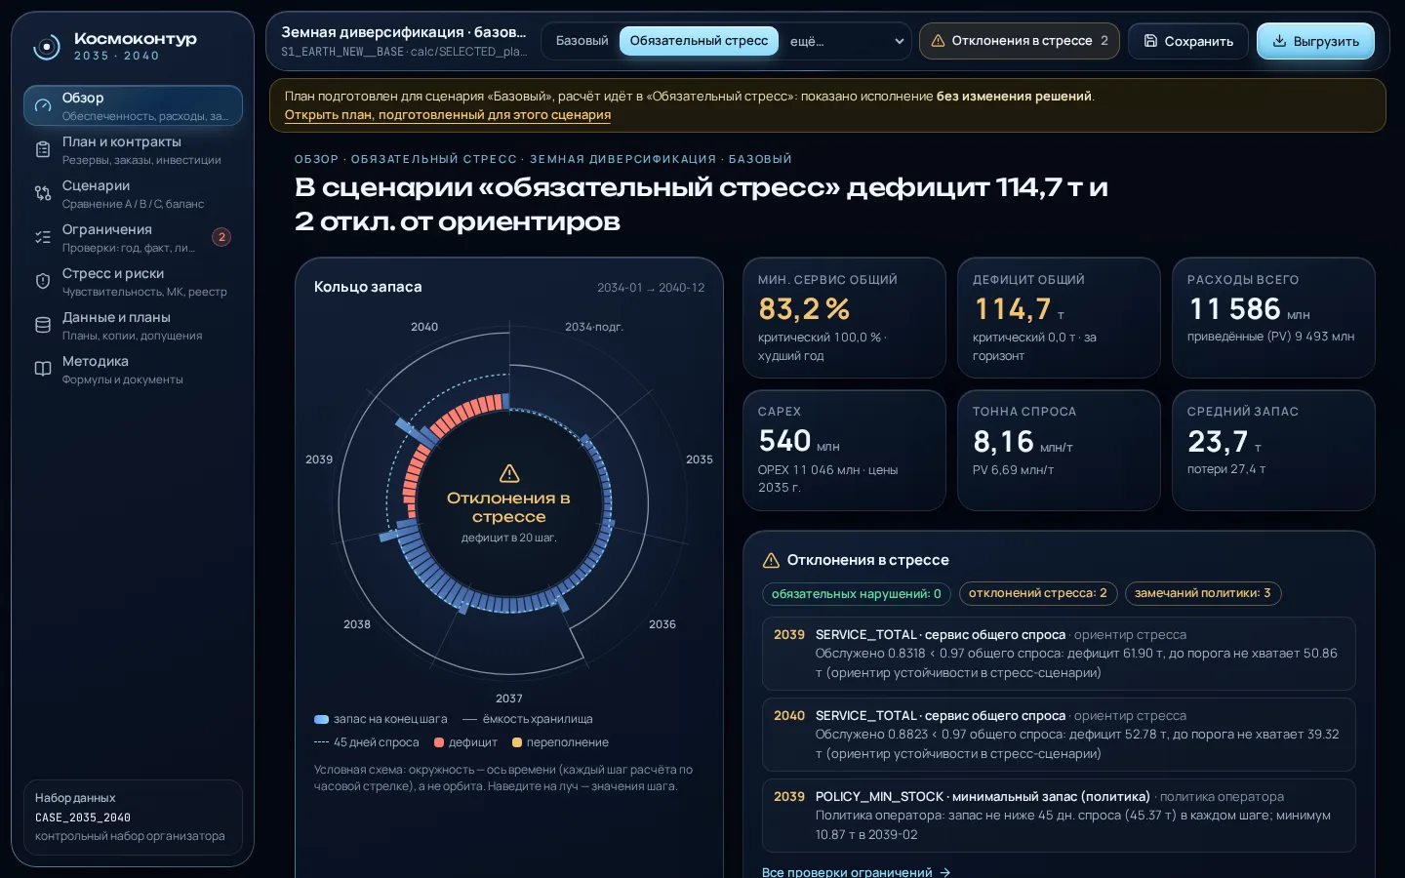Open link Открыть план, подготовленный для этого сценария
Viewport: 1405px width, 878px height.
click(x=448, y=115)
